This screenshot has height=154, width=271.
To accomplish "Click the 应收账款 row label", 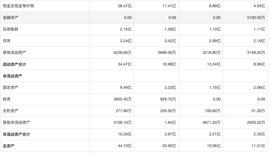I will pyautogui.click(x=11, y=29).
